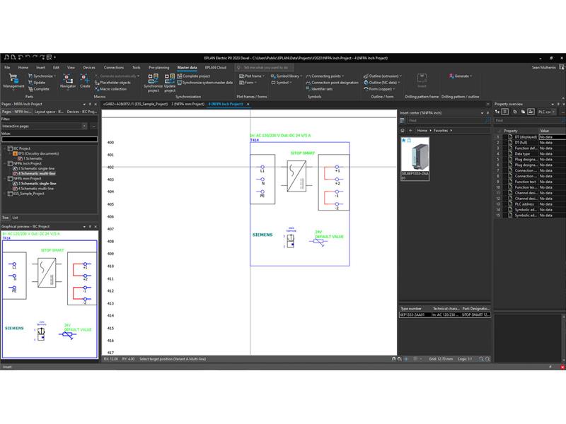566x424 pixels.
Task: Click the Create macro icon
Action: [x=85, y=81]
